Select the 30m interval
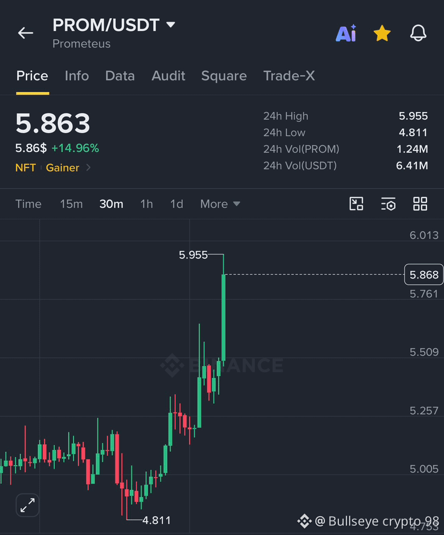The image size is (444, 535). (111, 204)
